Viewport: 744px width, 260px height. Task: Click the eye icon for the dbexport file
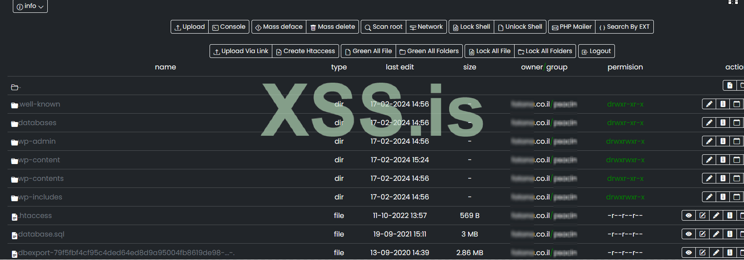coord(689,253)
